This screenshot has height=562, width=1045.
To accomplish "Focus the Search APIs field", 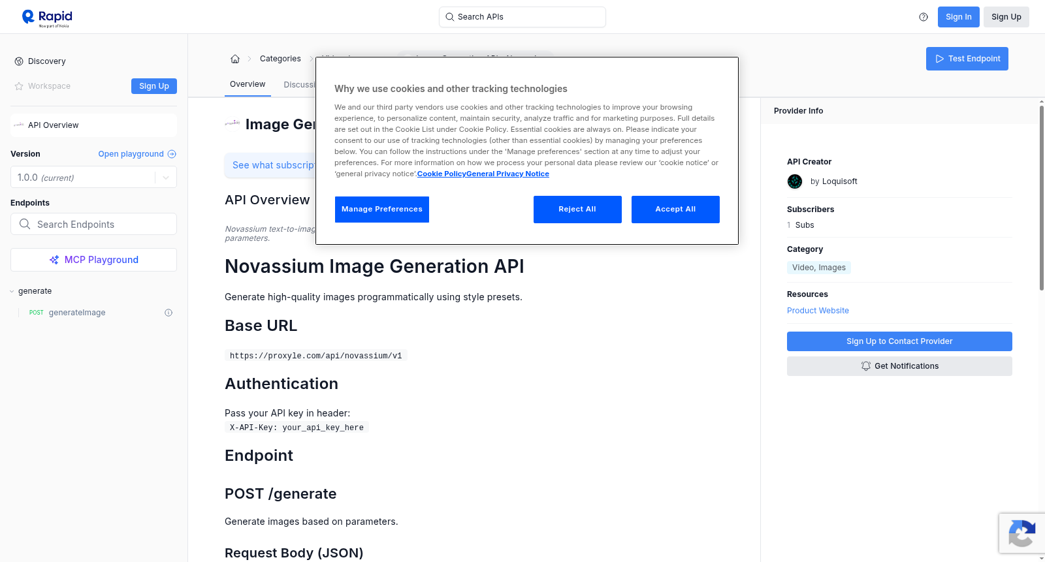I will pyautogui.click(x=522, y=17).
